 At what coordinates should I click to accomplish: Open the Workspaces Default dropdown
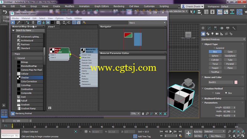233,6
